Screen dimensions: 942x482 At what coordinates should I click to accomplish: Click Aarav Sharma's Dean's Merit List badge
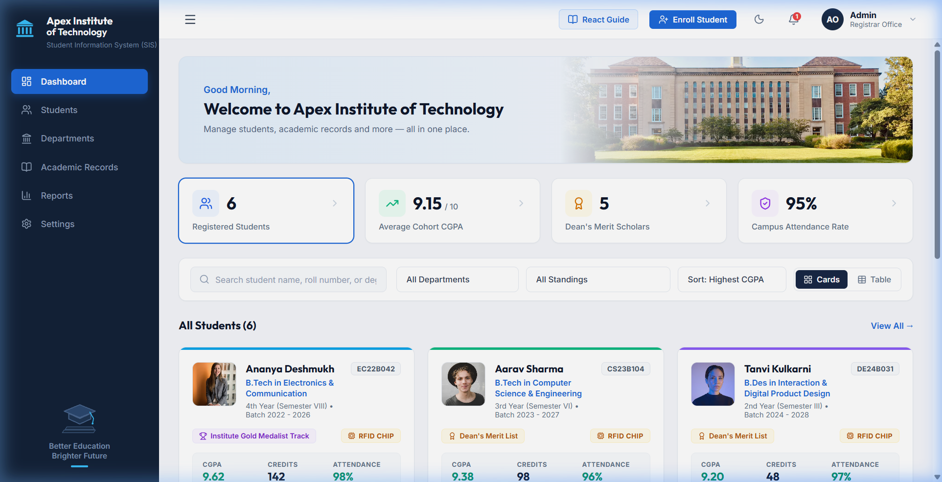[483, 436]
